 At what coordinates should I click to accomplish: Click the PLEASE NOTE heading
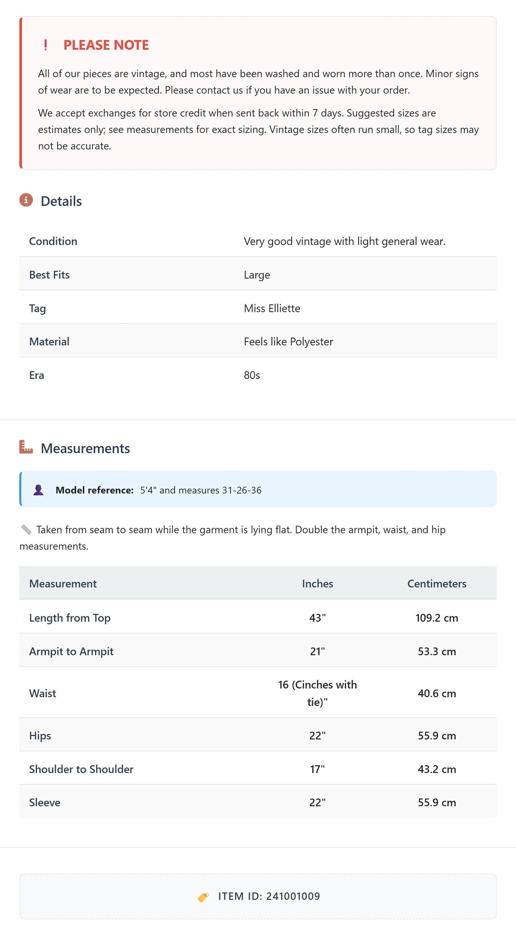click(106, 45)
